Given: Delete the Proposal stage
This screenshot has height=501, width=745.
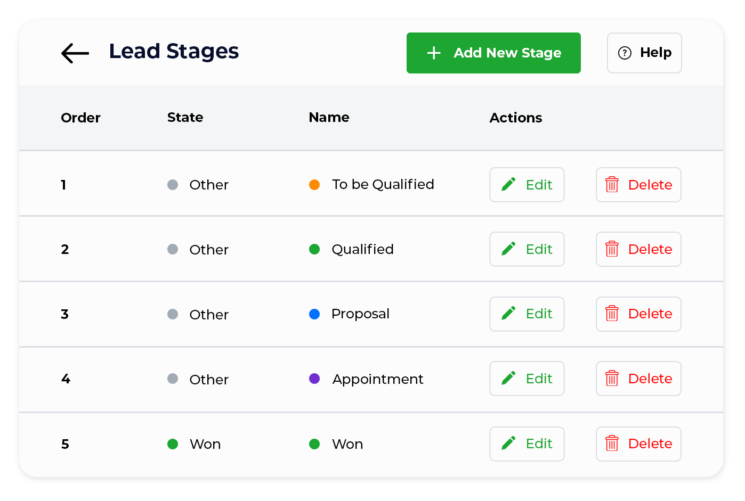Looking at the screenshot, I should point(638,314).
